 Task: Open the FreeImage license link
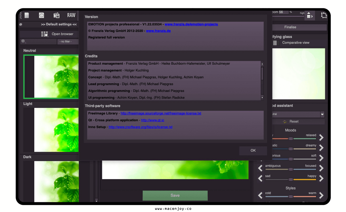click(161, 114)
